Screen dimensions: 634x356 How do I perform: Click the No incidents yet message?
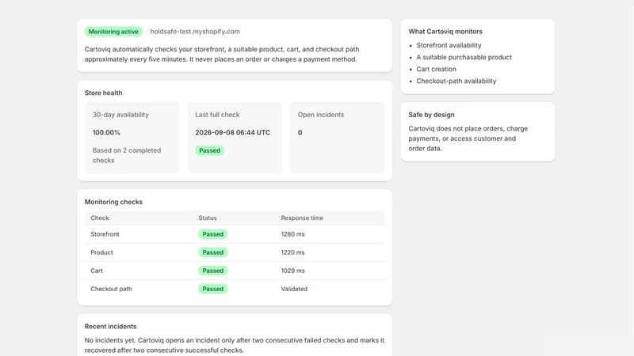click(x=234, y=345)
